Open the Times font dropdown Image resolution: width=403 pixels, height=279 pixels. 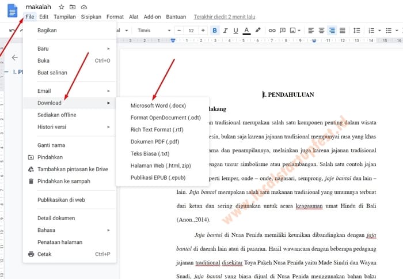pyautogui.click(x=154, y=31)
